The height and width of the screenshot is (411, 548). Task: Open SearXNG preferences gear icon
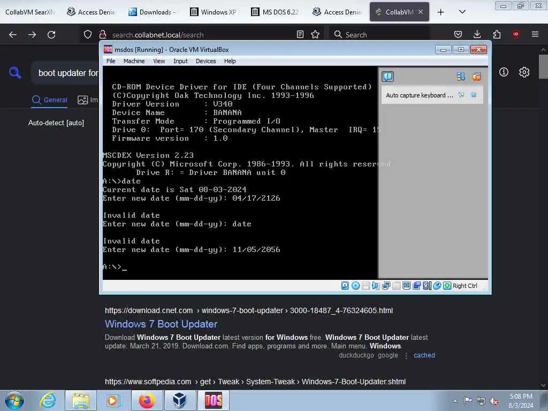[x=524, y=72]
